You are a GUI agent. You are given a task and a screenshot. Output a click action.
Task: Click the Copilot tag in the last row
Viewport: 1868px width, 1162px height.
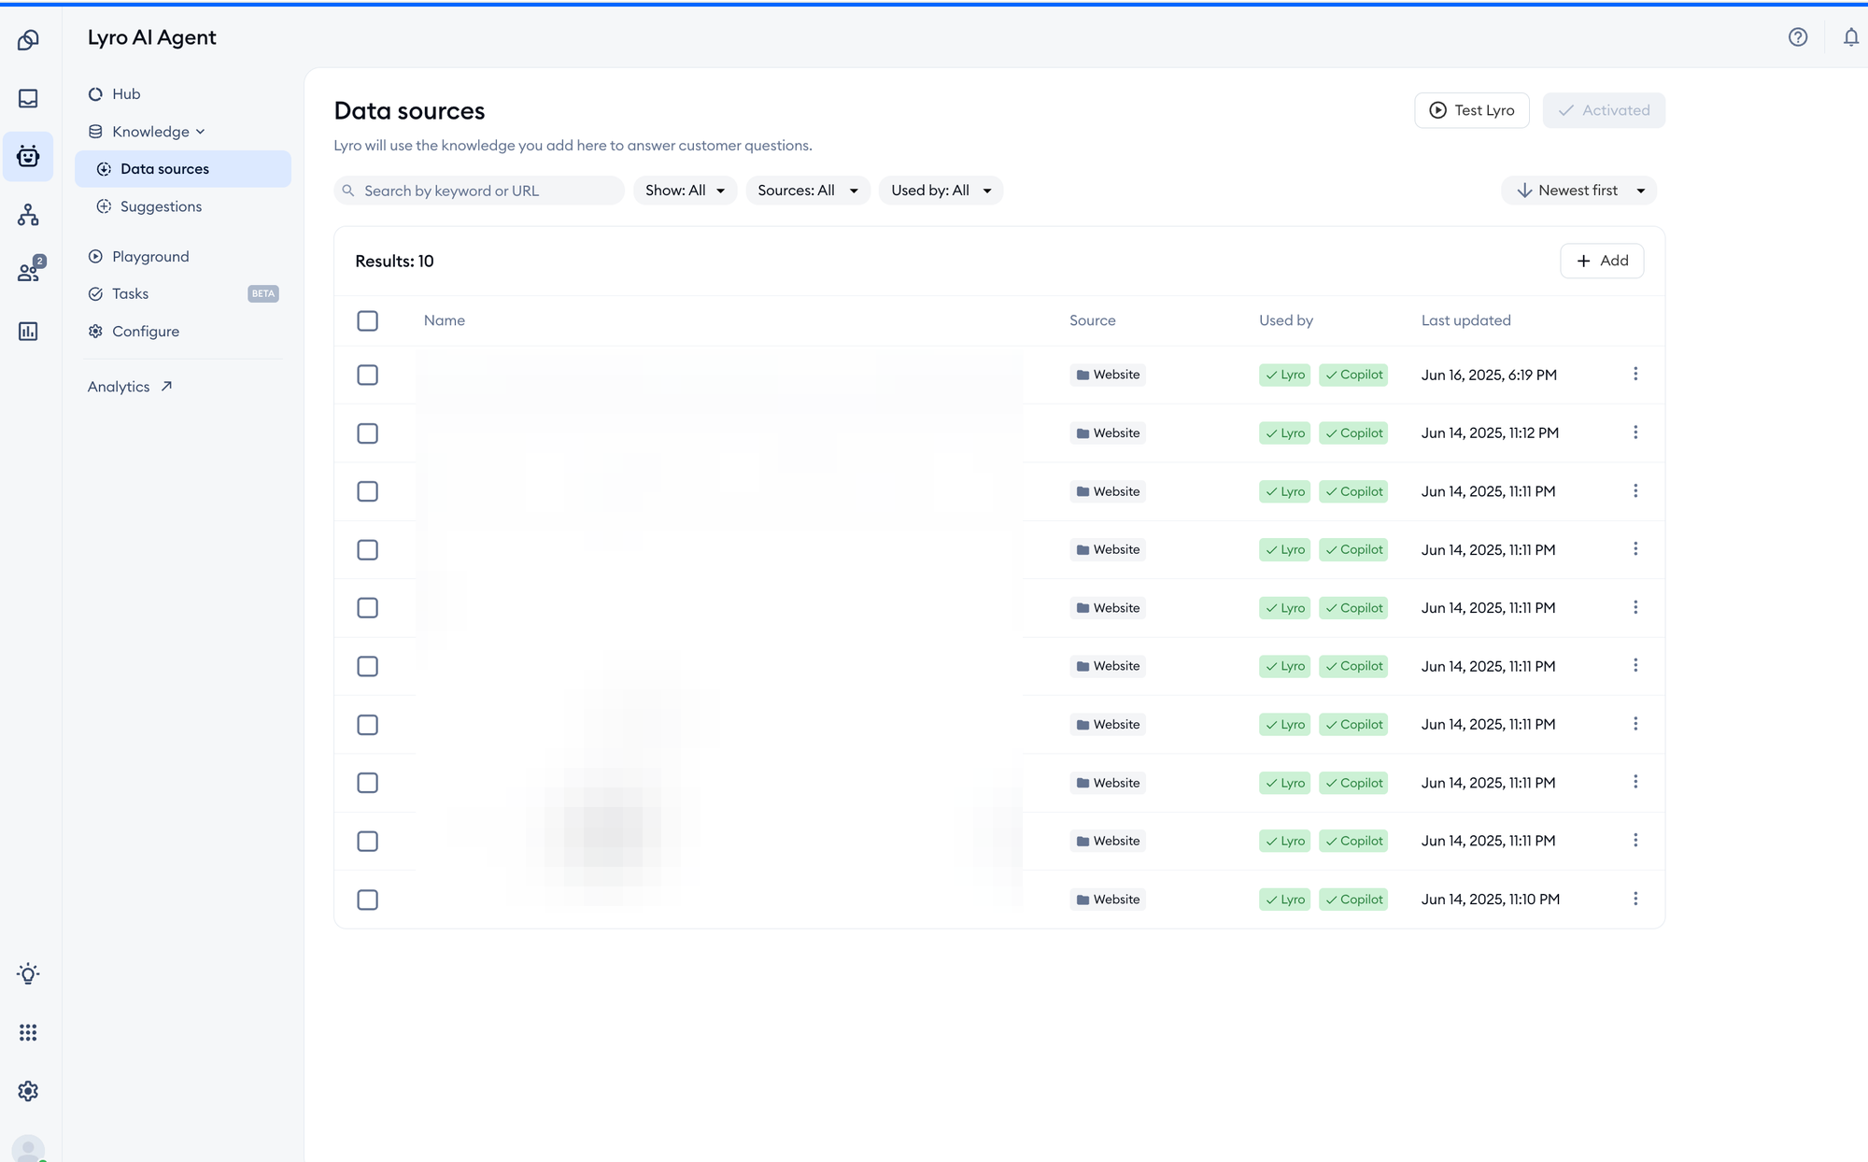click(x=1353, y=900)
